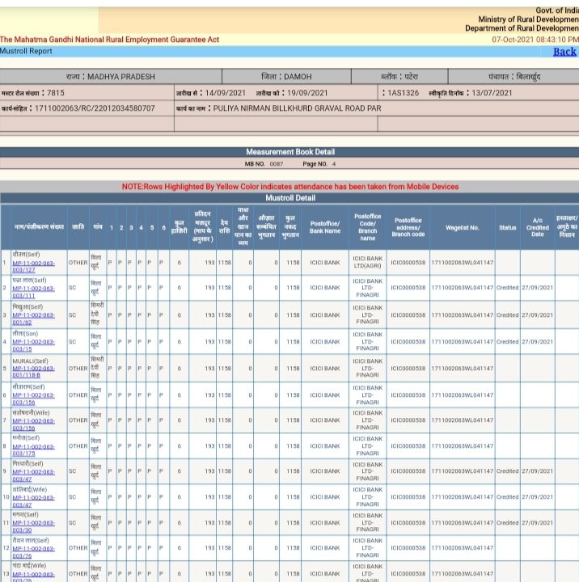The height and width of the screenshot is (582, 579).
Task: Open job card MP-11-002-063-001/62 in row 3
Action: coord(33,318)
